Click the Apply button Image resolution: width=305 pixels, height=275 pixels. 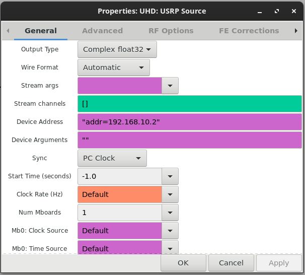point(279,263)
